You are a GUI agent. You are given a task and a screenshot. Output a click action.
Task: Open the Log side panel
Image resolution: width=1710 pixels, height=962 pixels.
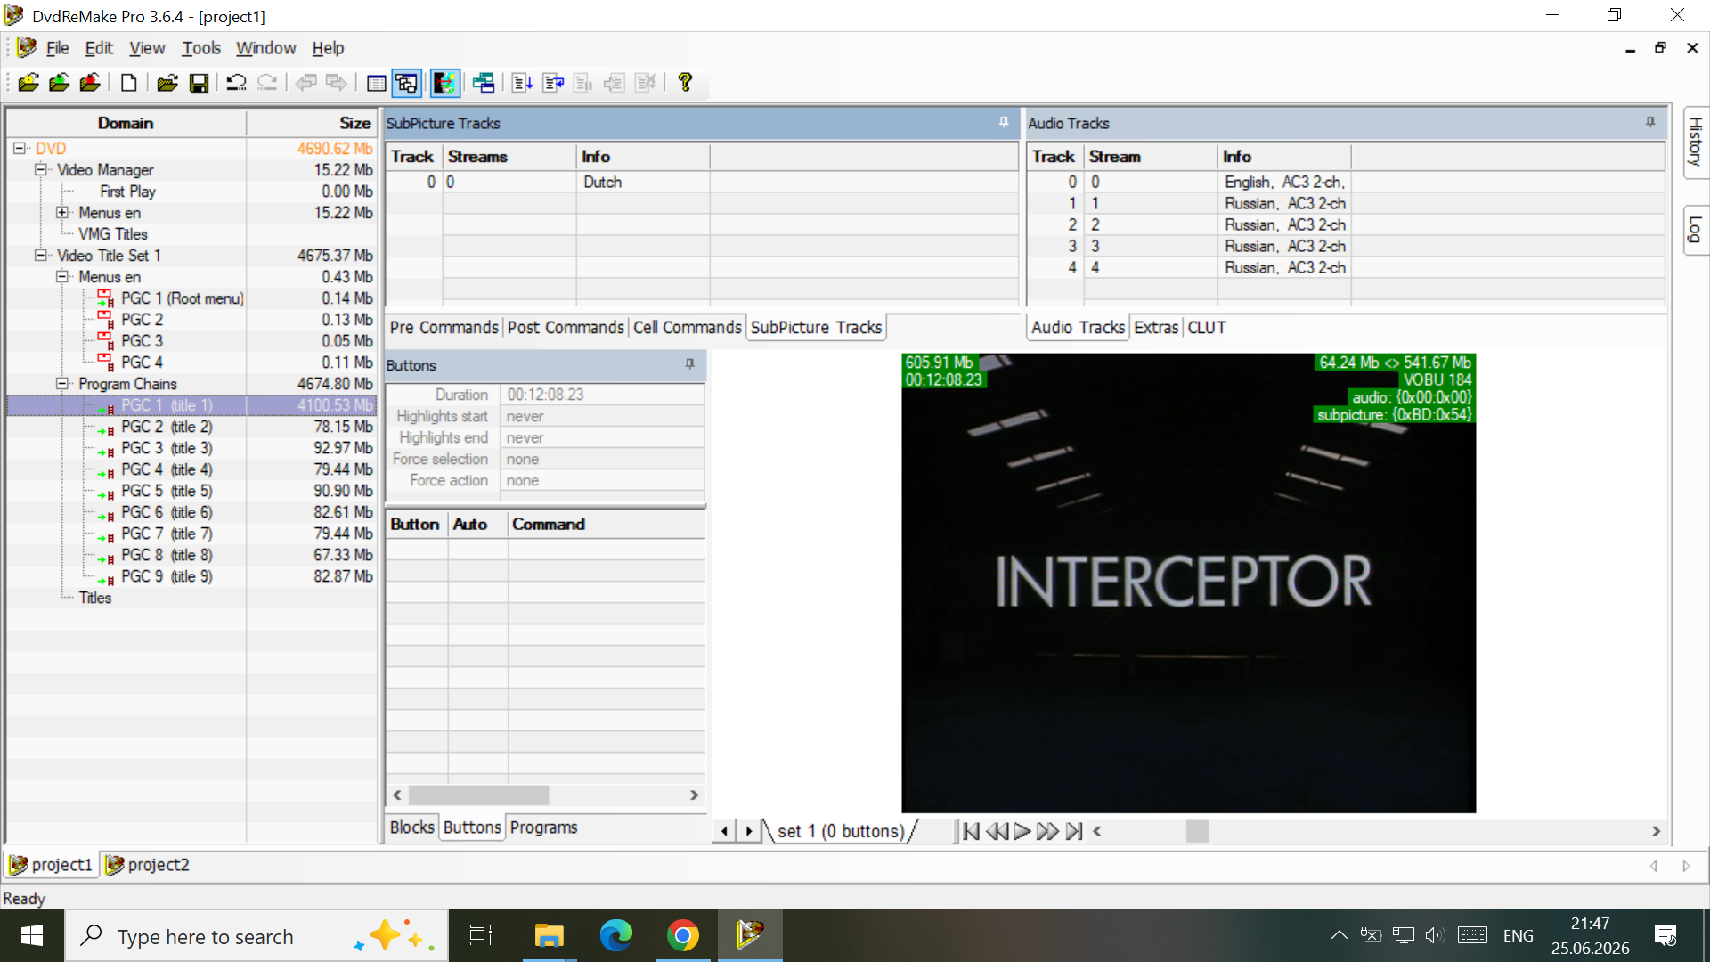1696,230
